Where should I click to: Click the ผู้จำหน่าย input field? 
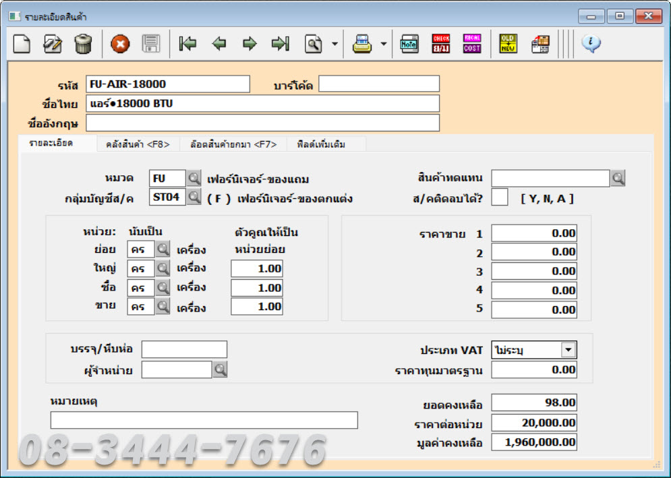point(177,369)
